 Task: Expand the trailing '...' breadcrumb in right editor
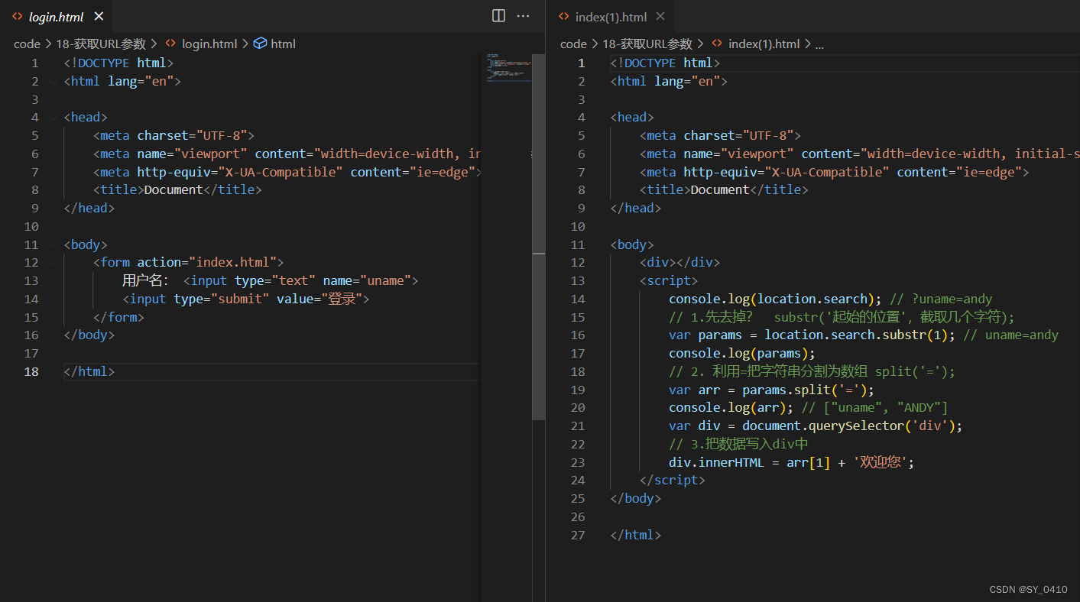pos(819,44)
